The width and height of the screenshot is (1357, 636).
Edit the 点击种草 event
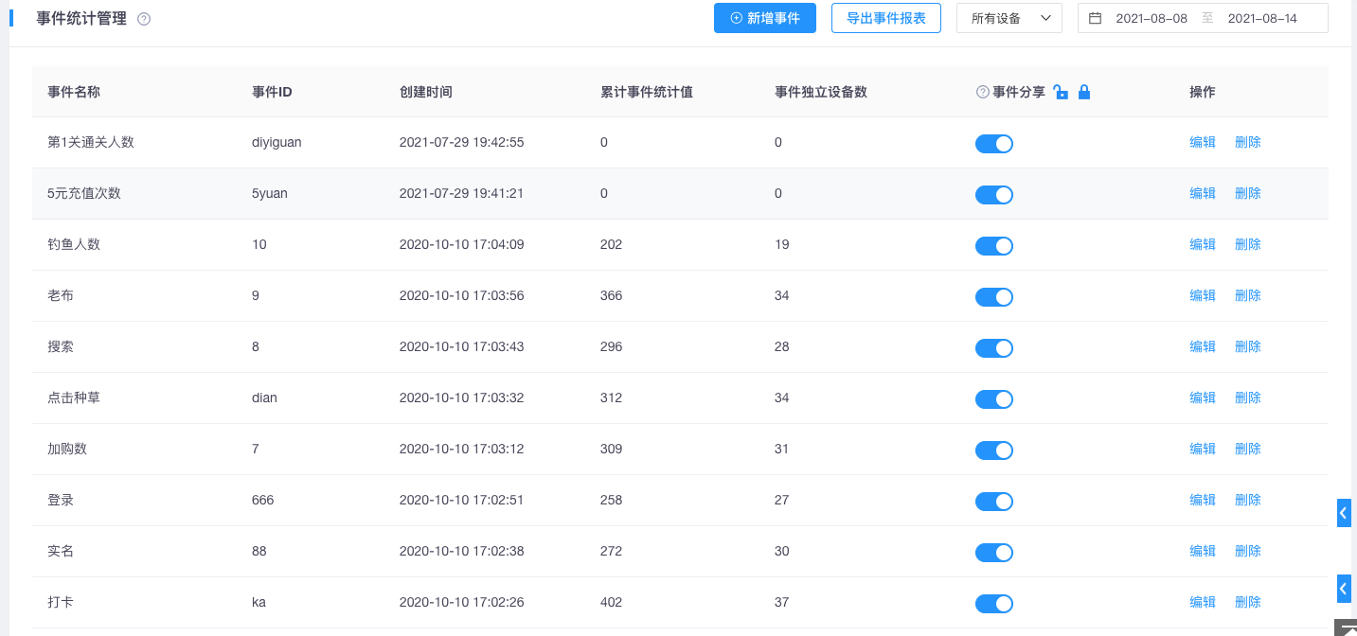point(1203,397)
